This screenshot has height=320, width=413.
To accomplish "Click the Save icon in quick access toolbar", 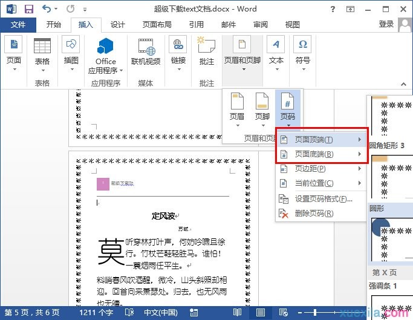I will (x=29, y=9).
